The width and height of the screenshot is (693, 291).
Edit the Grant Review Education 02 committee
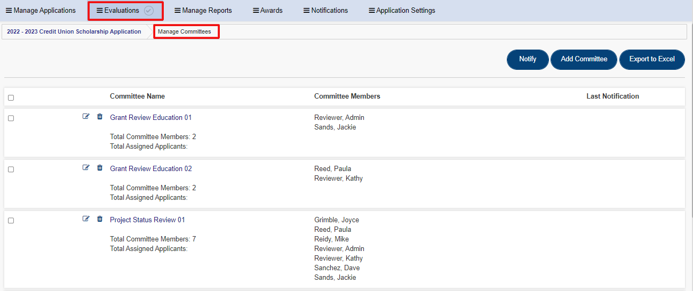point(86,167)
